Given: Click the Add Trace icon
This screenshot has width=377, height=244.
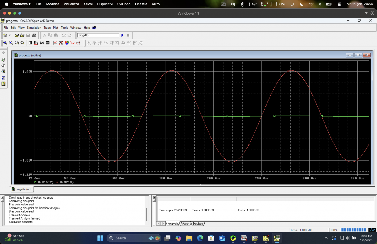Looking at the screenshot, I should pos(56,43).
